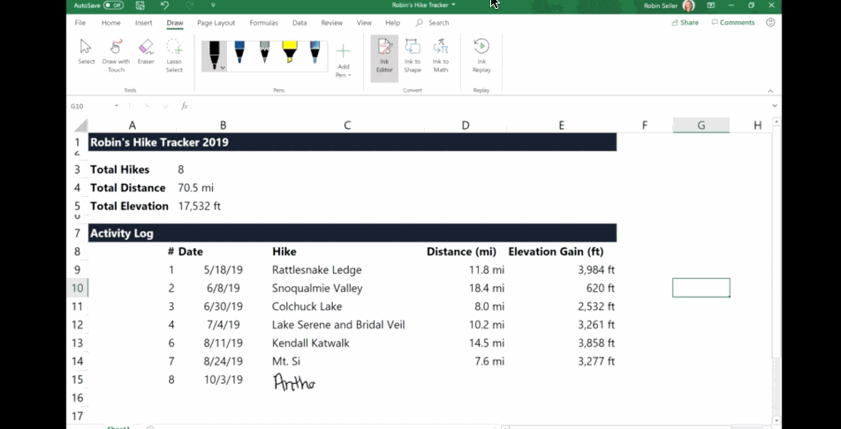
Task: Click the Ink to Shape button
Action: (413, 55)
